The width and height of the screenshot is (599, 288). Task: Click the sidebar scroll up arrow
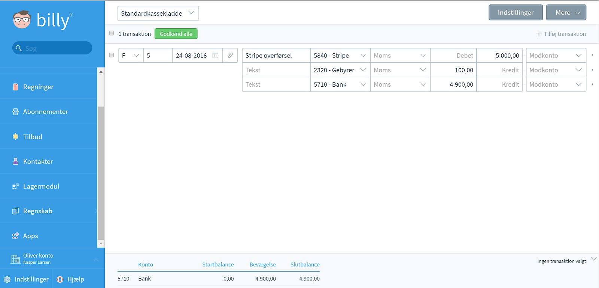point(101,71)
